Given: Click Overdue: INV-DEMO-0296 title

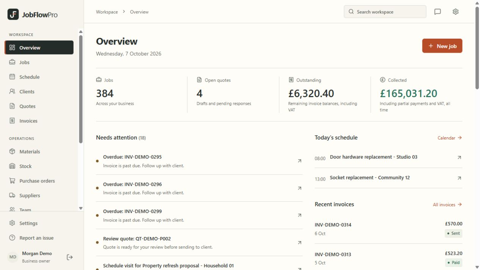Looking at the screenshot, I should click(132, 184).
